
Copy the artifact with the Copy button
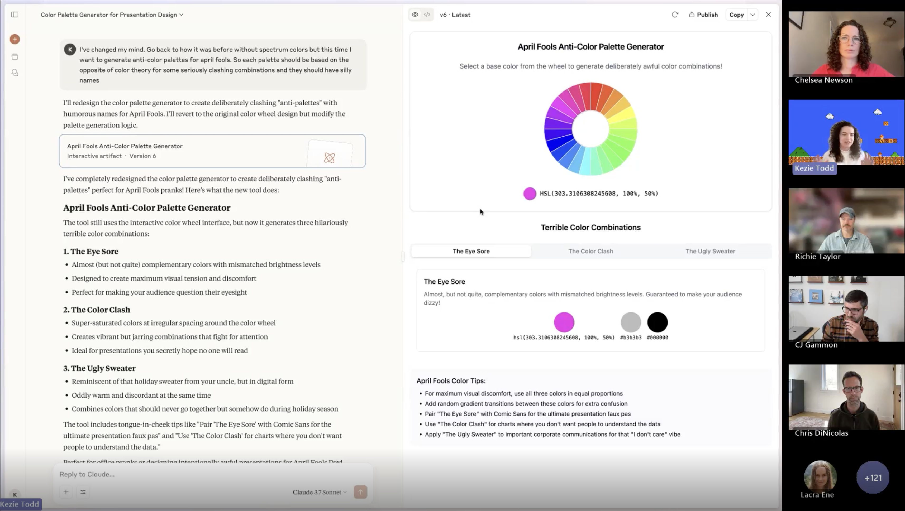pos(736,15)
